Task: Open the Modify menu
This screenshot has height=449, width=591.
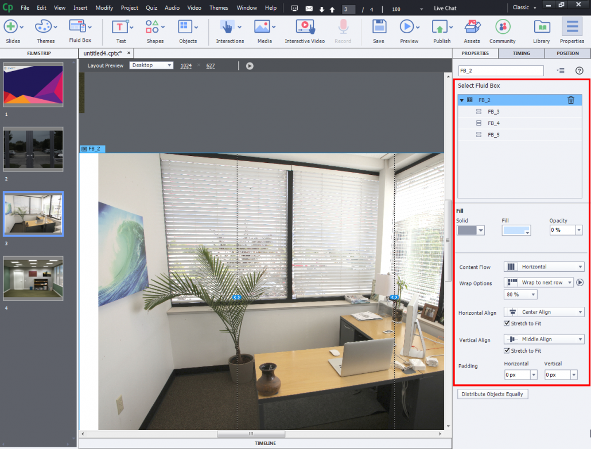Action: (104, 7)
